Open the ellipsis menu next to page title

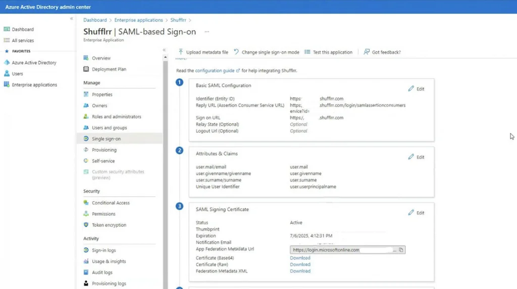pyautogui.click(x=206, y=32)
